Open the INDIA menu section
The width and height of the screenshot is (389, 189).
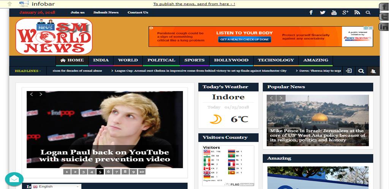(x=101, y=60)
